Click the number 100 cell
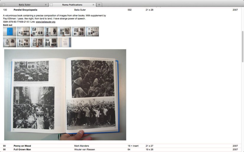Screen dimensions: 244x152 point(5,10)
